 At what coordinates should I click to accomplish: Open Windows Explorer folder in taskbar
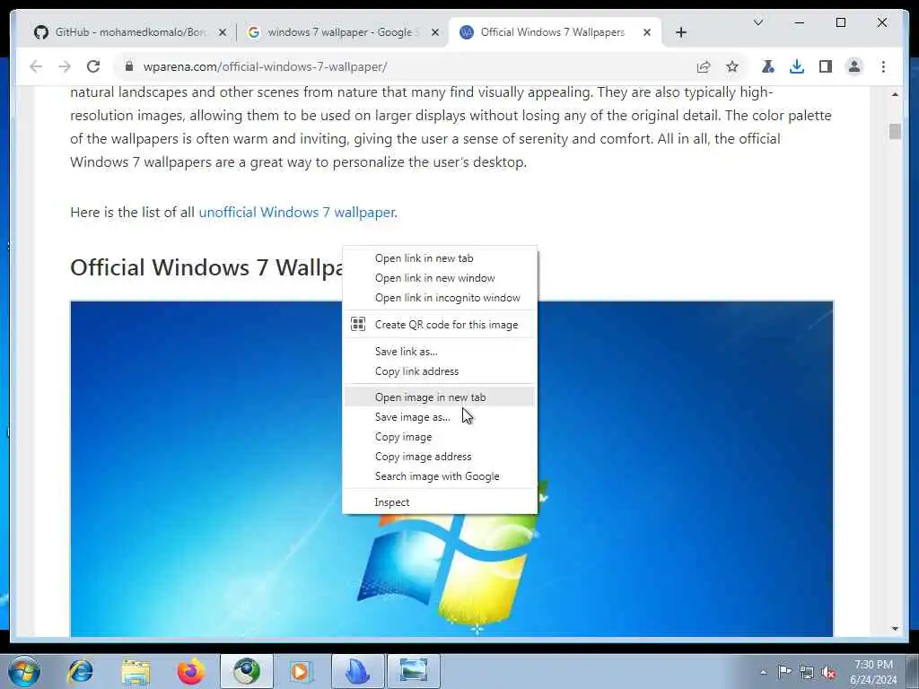pyautogui.click(x=136, y=671)
